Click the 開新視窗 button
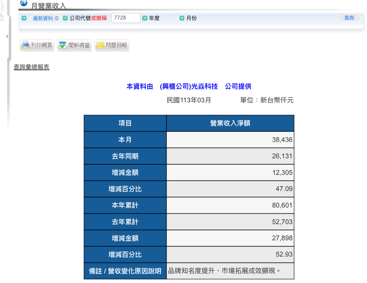Image resolution: width=367 pixels, height=283 pixels. pyautogui.click(x=74, y=45)
